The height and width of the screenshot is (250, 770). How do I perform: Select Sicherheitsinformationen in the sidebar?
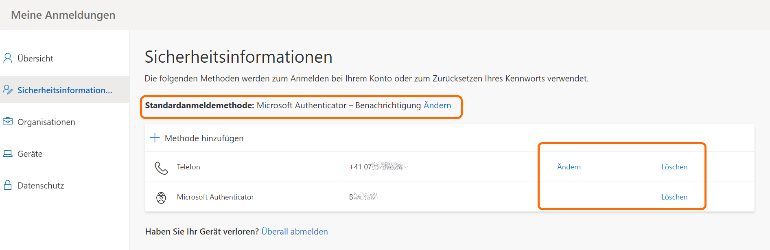65,90
